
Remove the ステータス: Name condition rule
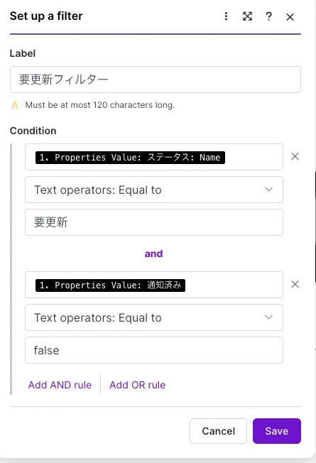click(x=295, y=156)
